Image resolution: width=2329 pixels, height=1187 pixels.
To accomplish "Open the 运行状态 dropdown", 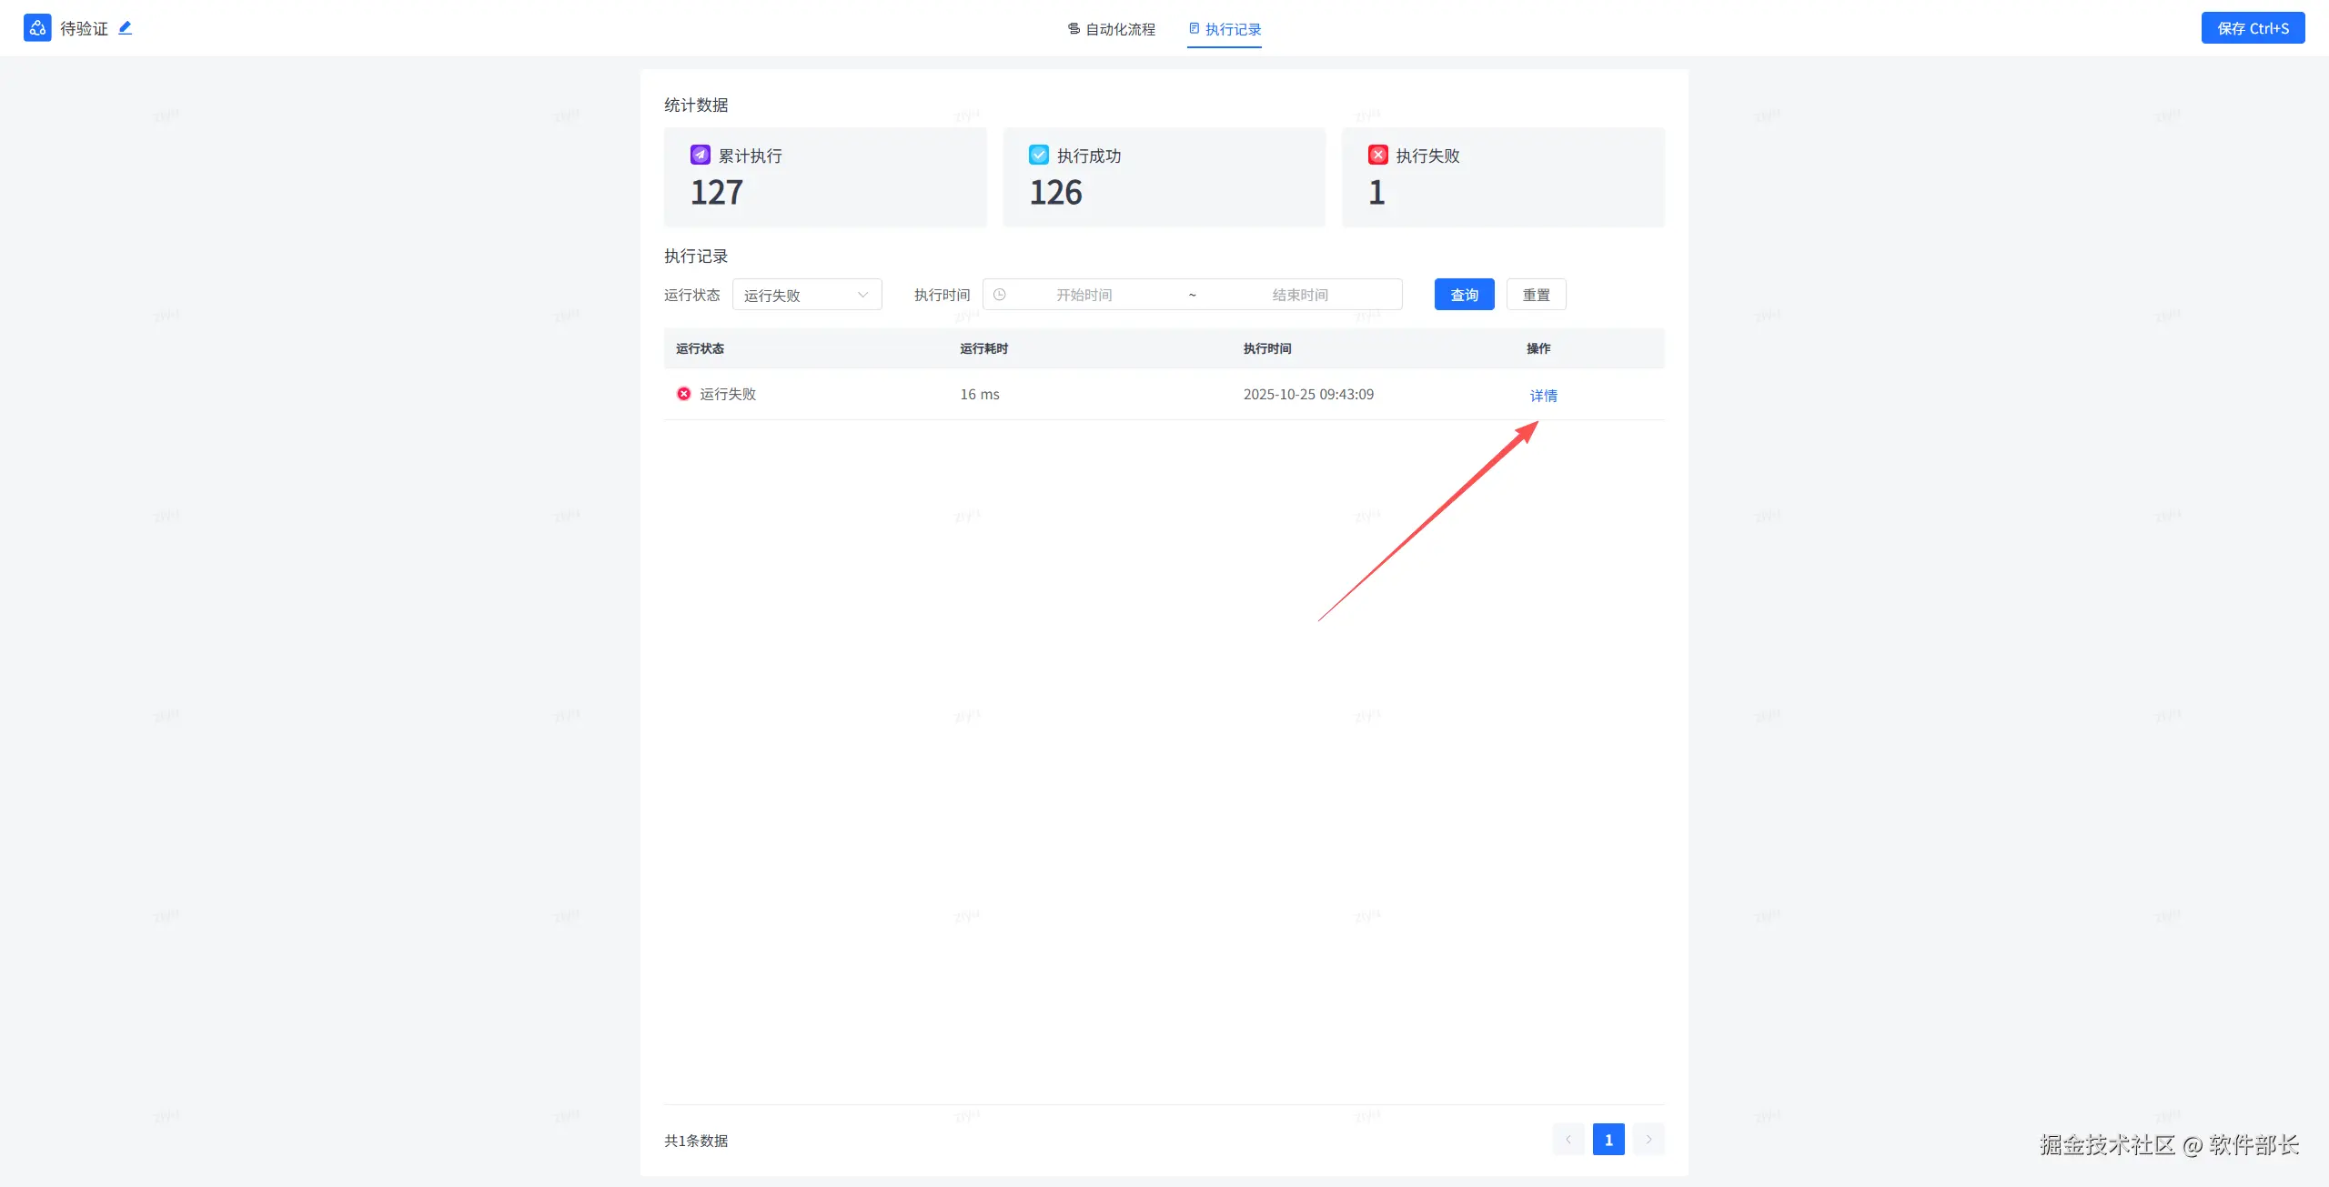I will coord(806,295).
